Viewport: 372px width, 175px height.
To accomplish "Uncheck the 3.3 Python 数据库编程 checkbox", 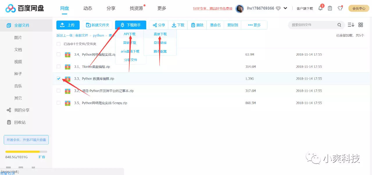I will point(59,79).
